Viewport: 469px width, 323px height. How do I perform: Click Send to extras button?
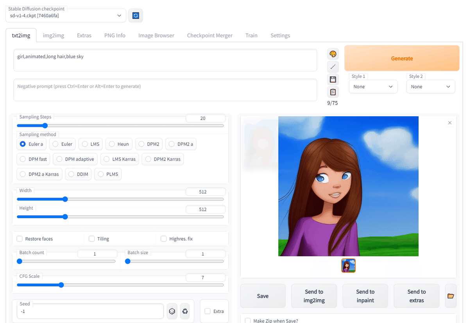(x=416, y=296)
